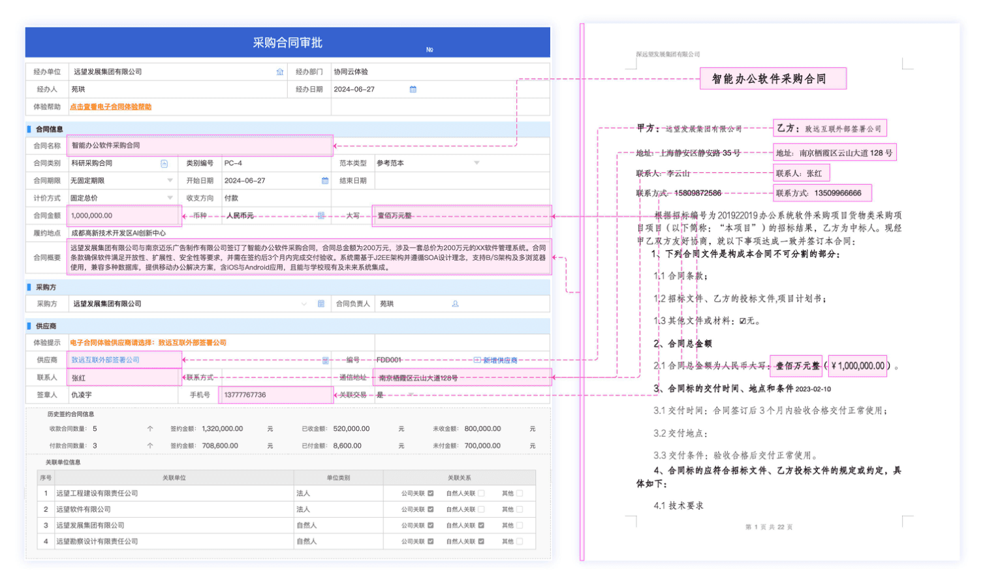Open the 关联交易 dropdown
The image size is (985, 587).
tap(411, 395)
